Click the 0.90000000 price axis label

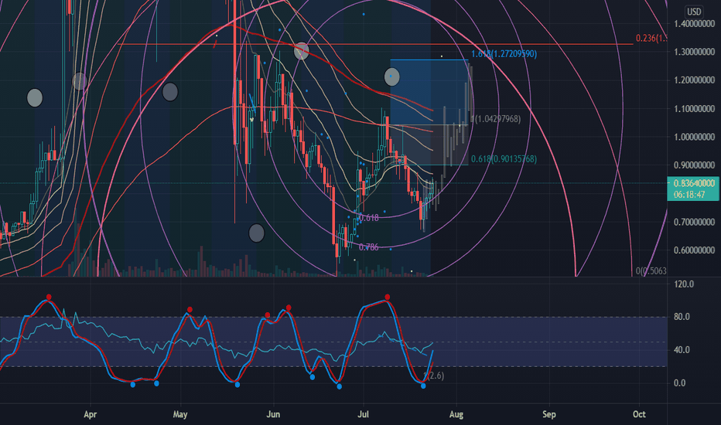694,165
